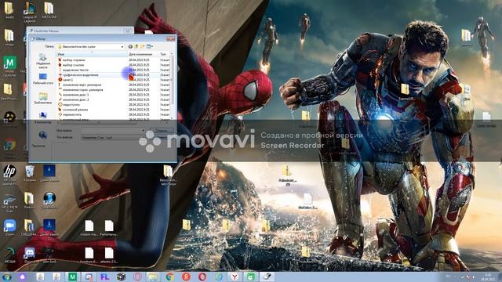The width and height of the screenshot is (502, 282).
Task: Sort files by the 'Тип' column header
Action: click(164, 54)
